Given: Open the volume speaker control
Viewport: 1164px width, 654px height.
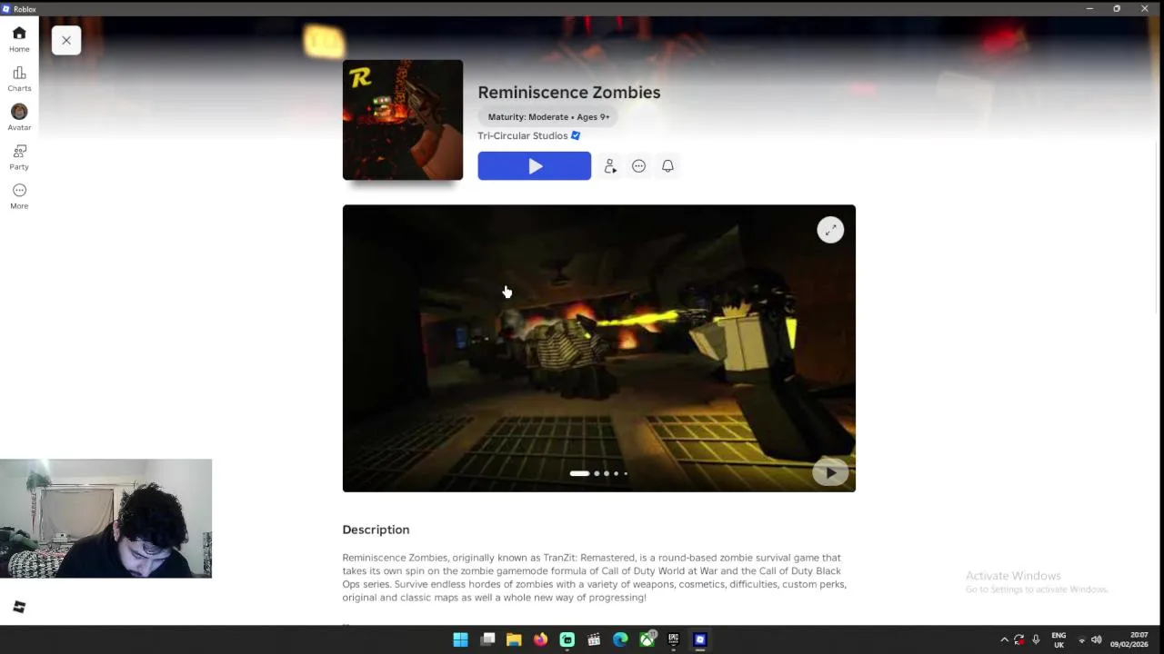Looking at the screenshot, I should tap(1097, 639).
